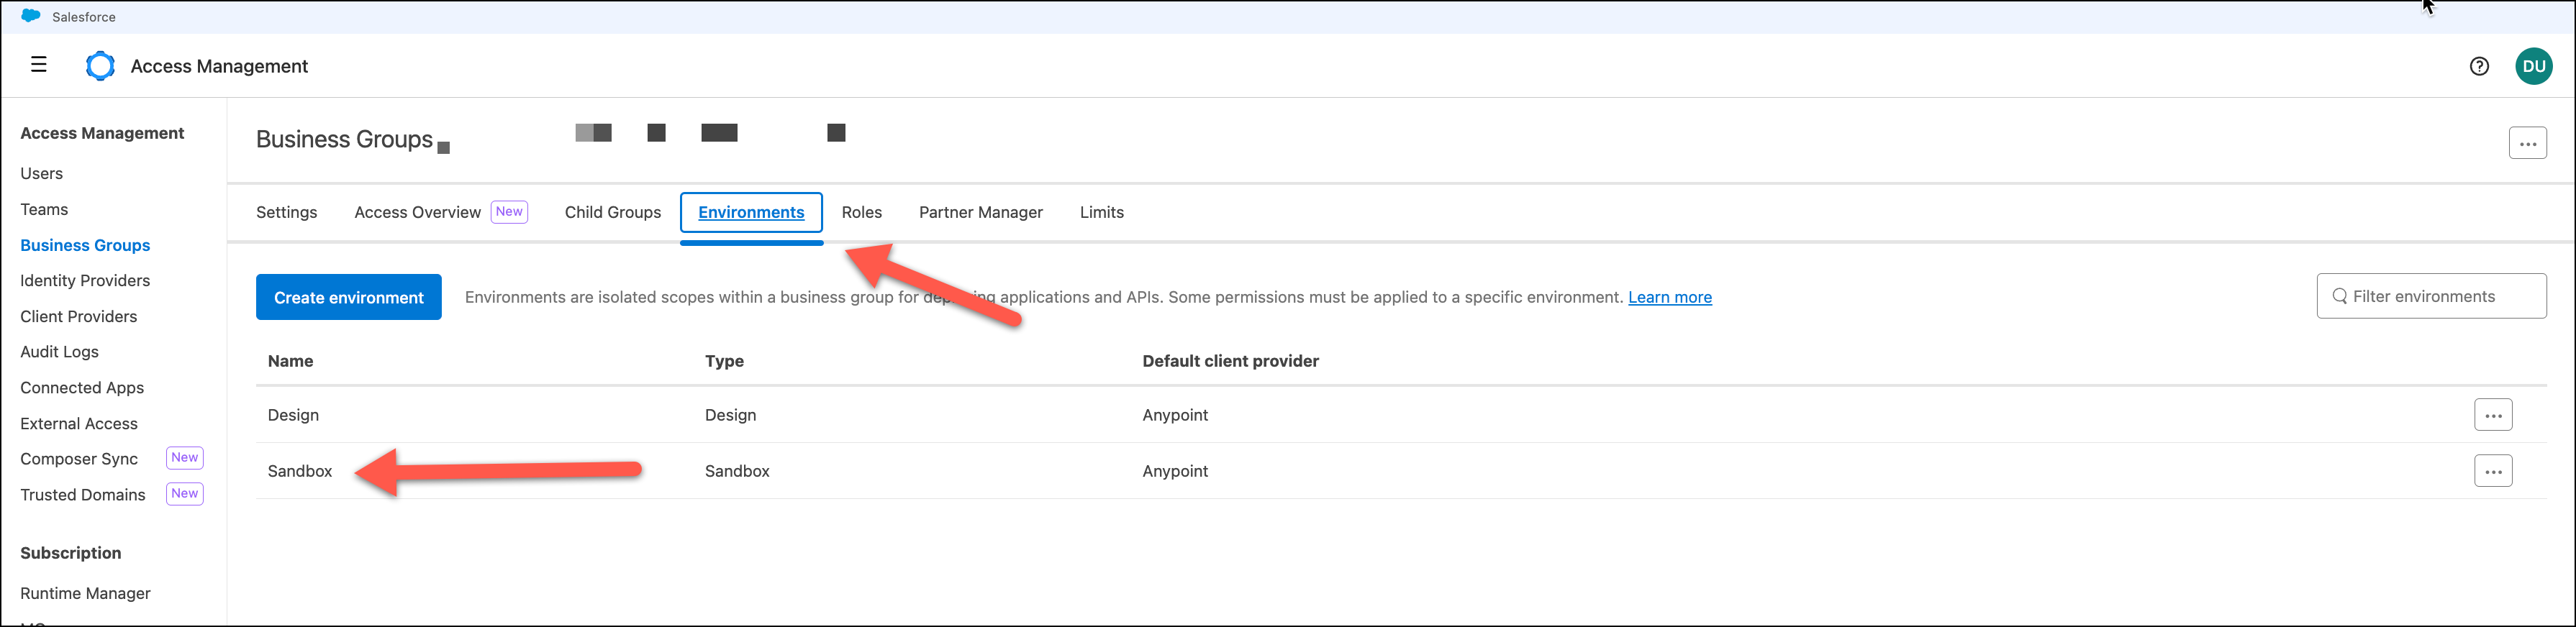The height and width of the screenshot is (627, 2576).
Task: Open the DU user avatar menu
Action: (2534, 66)
